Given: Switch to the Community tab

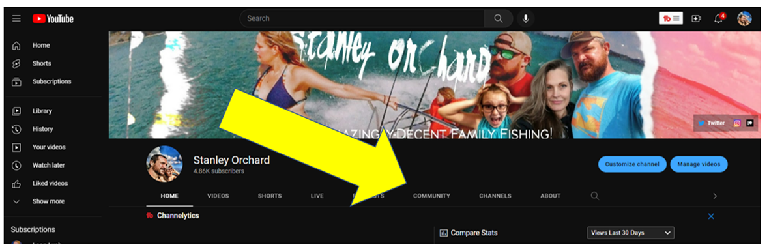Looking at the screenshot, I should (x=431, y=196).
